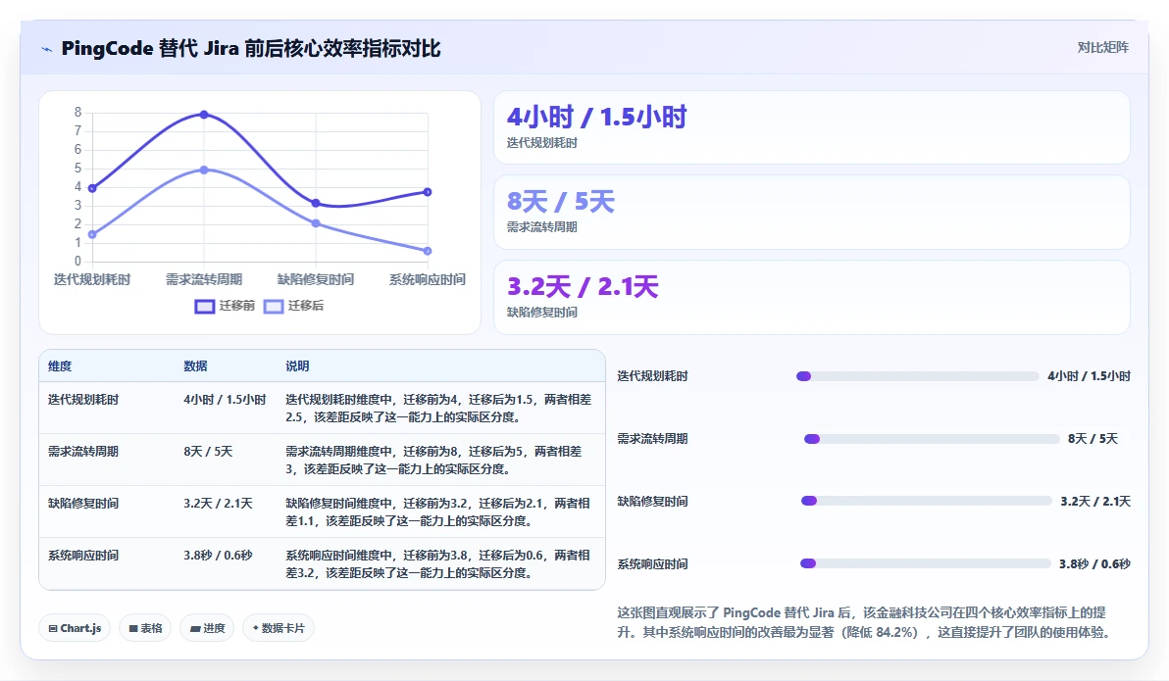Click the 表格 tag icon
1169x681 pixels.
[133, 629]
